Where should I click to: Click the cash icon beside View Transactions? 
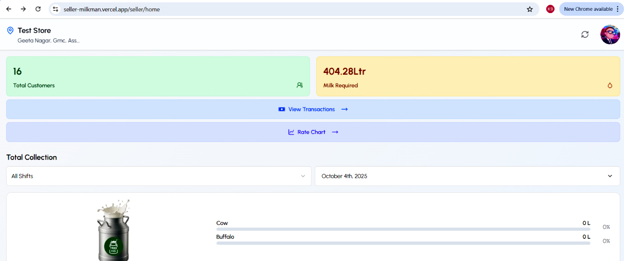tap(282, 109)
